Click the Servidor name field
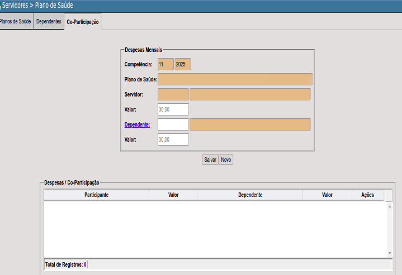The width and height of the screenshot is (402, 275). 250,94
